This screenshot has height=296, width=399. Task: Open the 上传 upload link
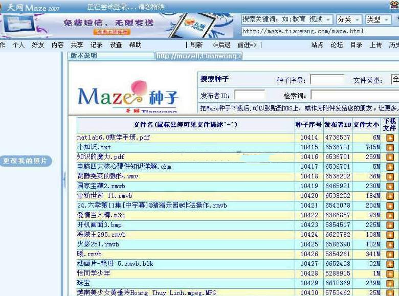click(x=375, y=45)
